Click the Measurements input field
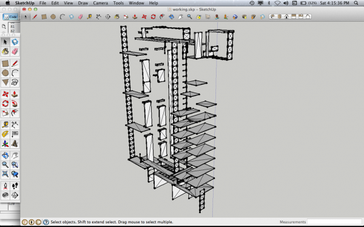Viewport: 364px width, 227px height. [x=334, y=222]
